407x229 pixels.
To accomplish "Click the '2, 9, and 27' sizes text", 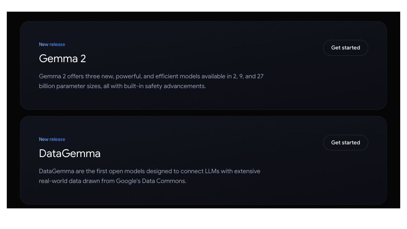I will click(x=248, y=76).
